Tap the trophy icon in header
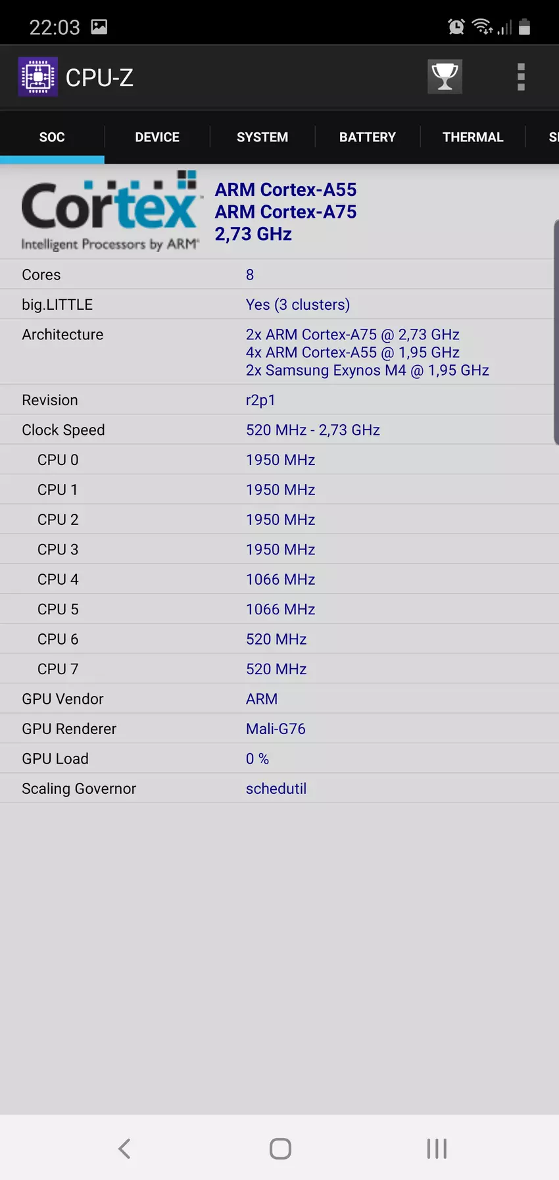 click(x=445, y=77)
